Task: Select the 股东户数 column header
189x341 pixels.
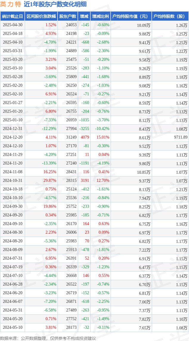Action: 68,16
